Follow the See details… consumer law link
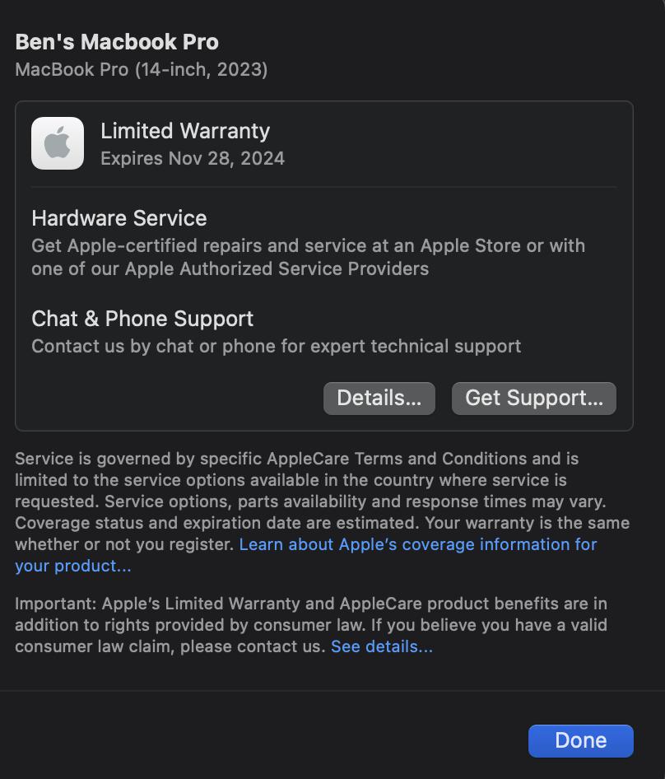Viewport: 665px width, 779px height. pos(381,646)
